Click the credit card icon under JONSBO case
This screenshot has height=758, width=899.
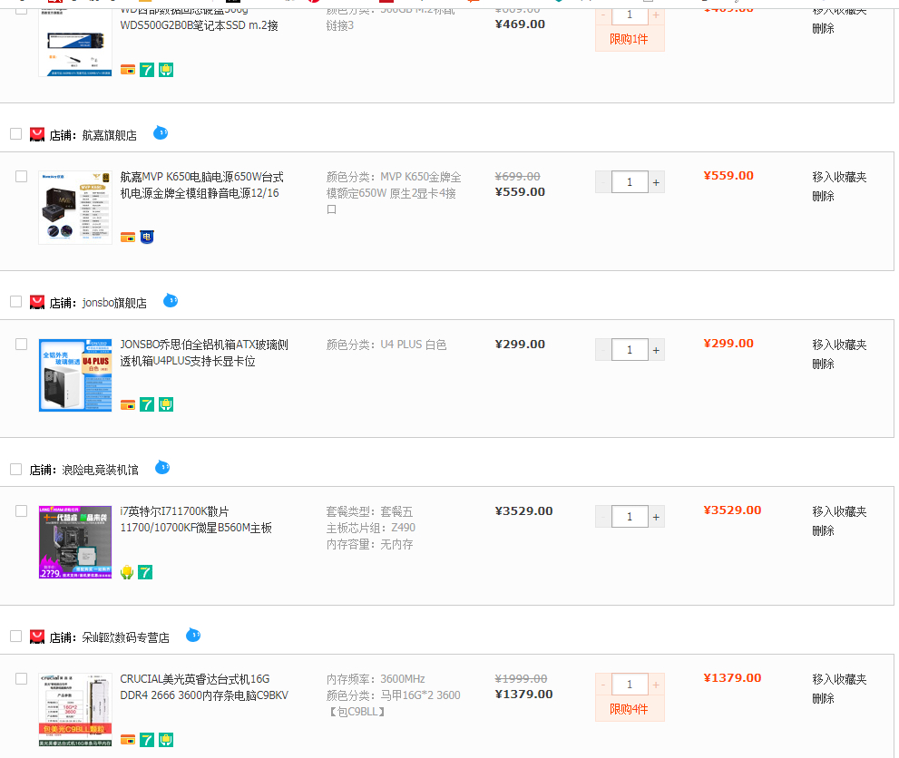[x=128, y=405]
